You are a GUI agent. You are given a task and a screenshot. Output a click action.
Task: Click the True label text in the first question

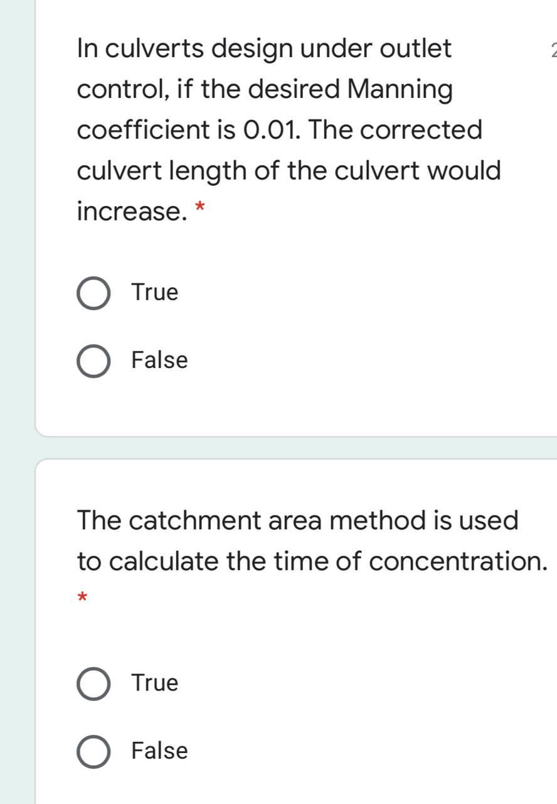point(153,291)
